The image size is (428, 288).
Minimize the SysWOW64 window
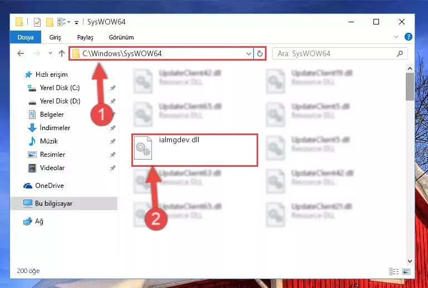pyautogui.click(x=351, y=22)
